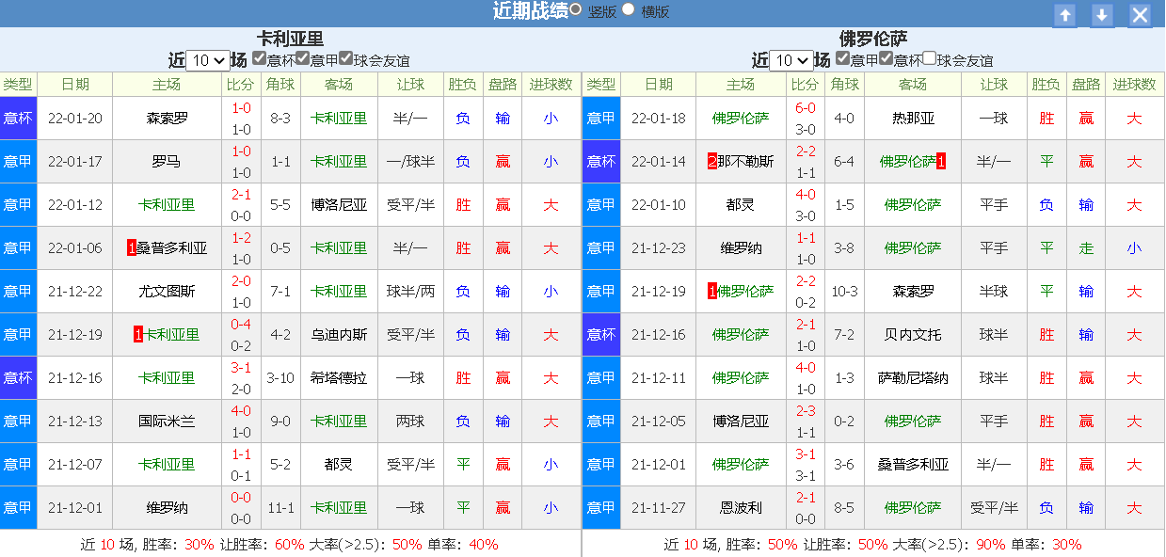This screenshot has width=1166, height=557.
Task: Uncheck 意甲 checkbox under 卡利亚里
Action: pos(303,58)
